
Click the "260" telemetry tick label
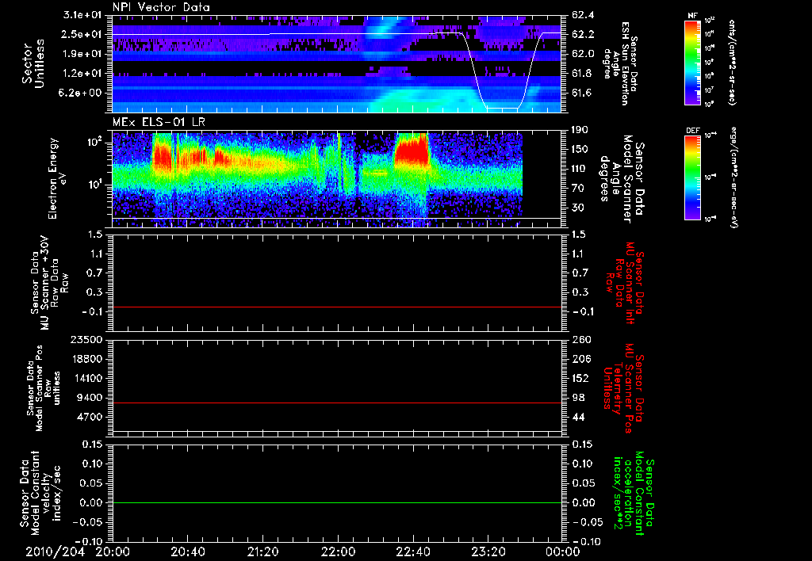click(580, 339)
